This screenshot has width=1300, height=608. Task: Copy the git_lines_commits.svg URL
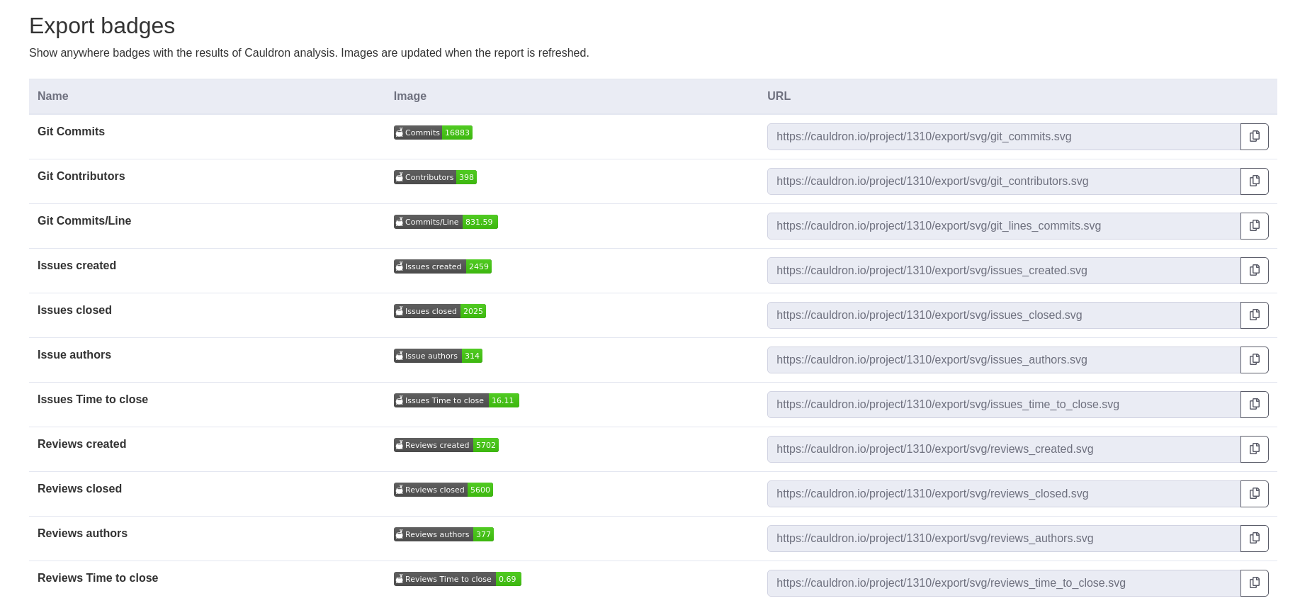tap(1254, 226)
